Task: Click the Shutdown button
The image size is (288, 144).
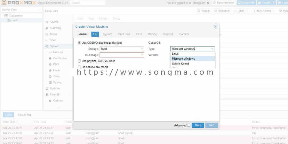Action: [222, 11]
